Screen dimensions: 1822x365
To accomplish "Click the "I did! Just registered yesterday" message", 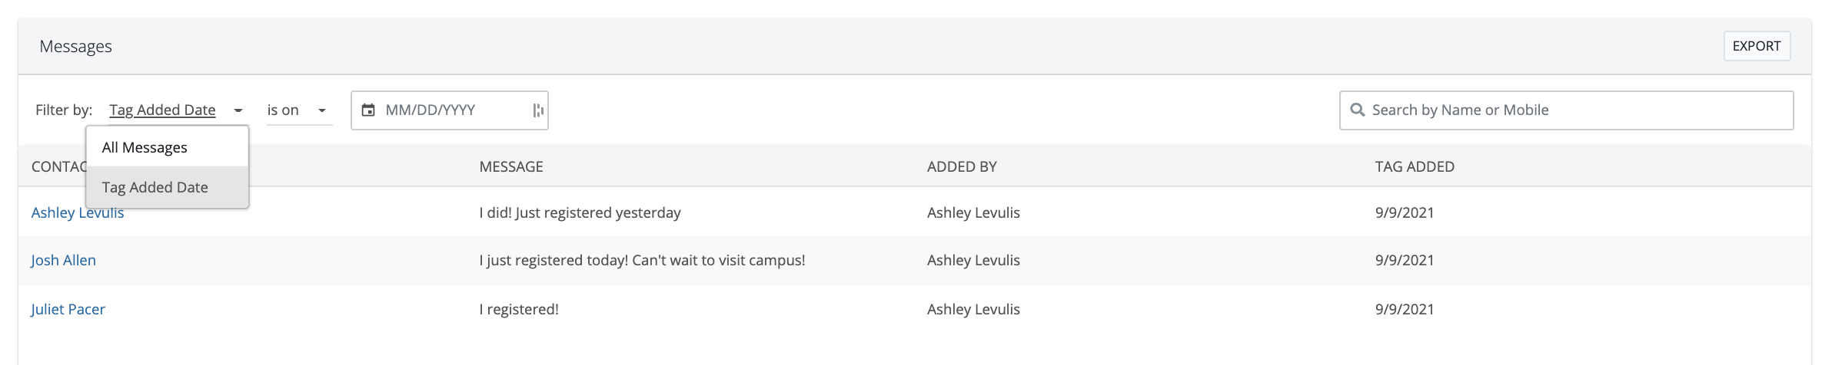I will click(x=580, y=212).
